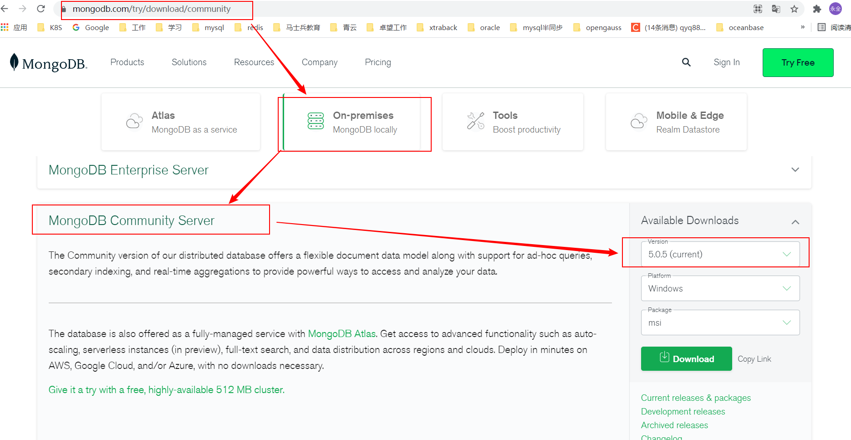This screenshot has width=851, height=440.
Task: Bookmark the page with the star icon
Action: (794, 9)
